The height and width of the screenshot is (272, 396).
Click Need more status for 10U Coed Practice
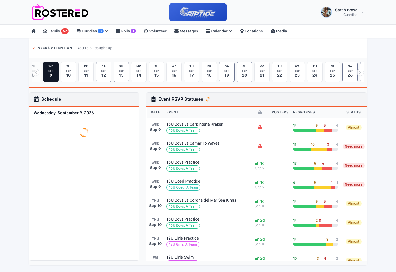click(x=354, y=184)
